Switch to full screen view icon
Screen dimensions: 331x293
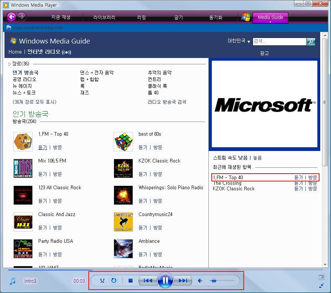(x=321, y=277)
